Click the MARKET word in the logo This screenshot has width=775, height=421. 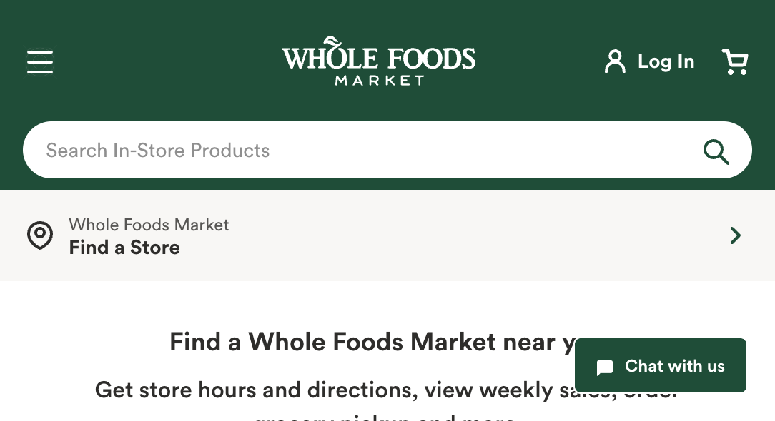(x=380, y=80)
